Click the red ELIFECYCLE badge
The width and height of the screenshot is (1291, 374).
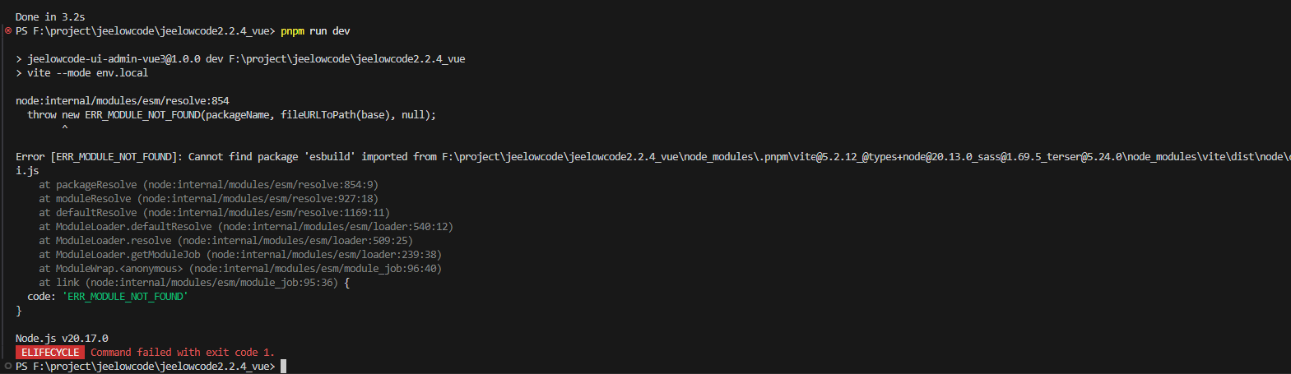(x=50, y=353)
